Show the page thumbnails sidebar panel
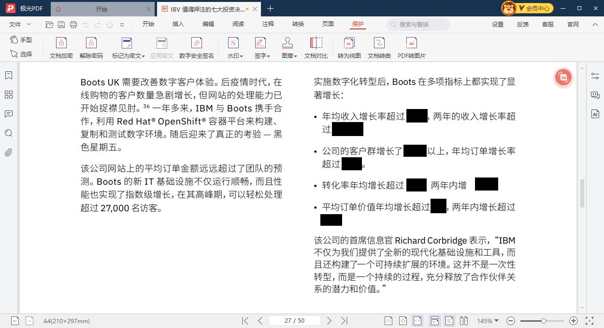This screenshot has height=328, width=604. pos(8,95)
